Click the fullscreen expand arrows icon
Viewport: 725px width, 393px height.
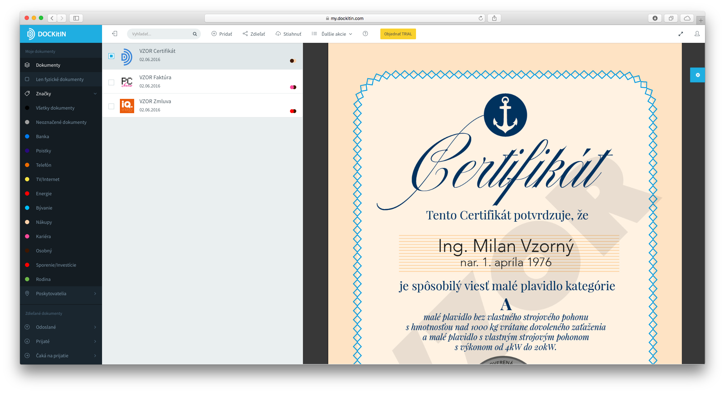tap(680, 34)
